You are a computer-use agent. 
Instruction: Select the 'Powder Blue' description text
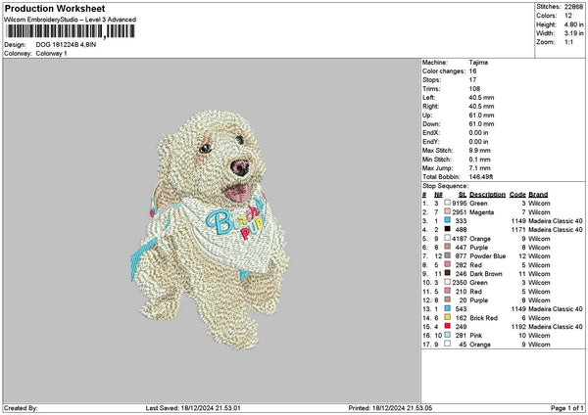click(x=488, y=256)
